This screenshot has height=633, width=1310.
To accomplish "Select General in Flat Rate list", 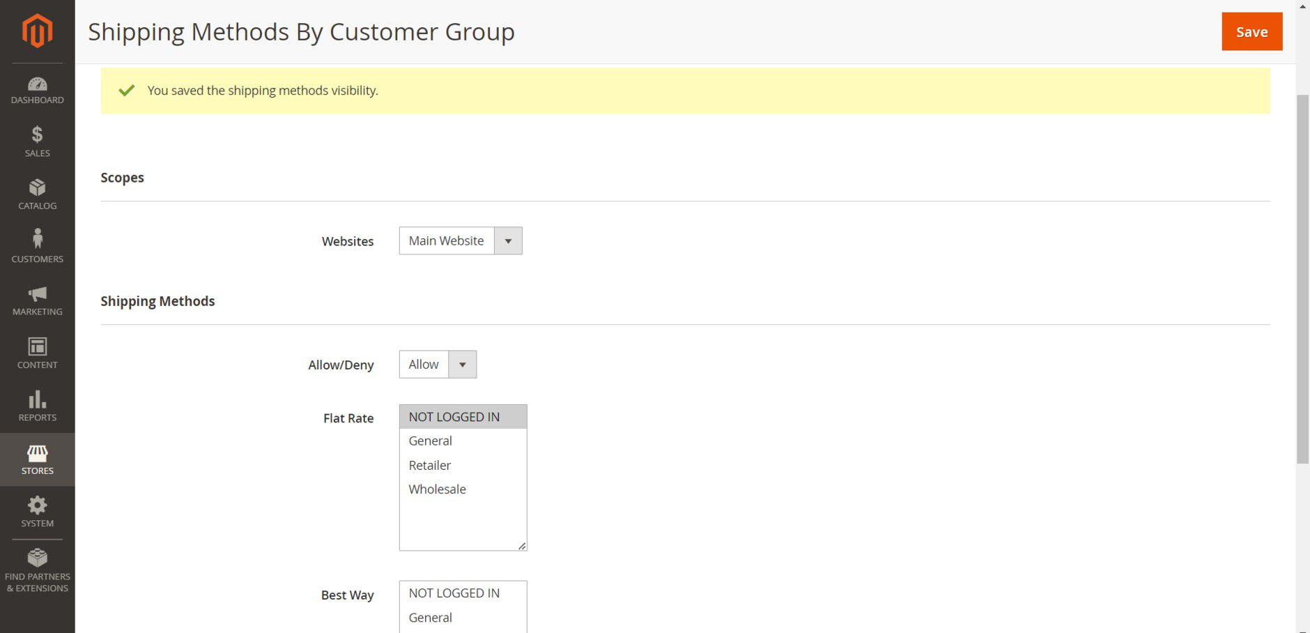I will coord(431,441).
